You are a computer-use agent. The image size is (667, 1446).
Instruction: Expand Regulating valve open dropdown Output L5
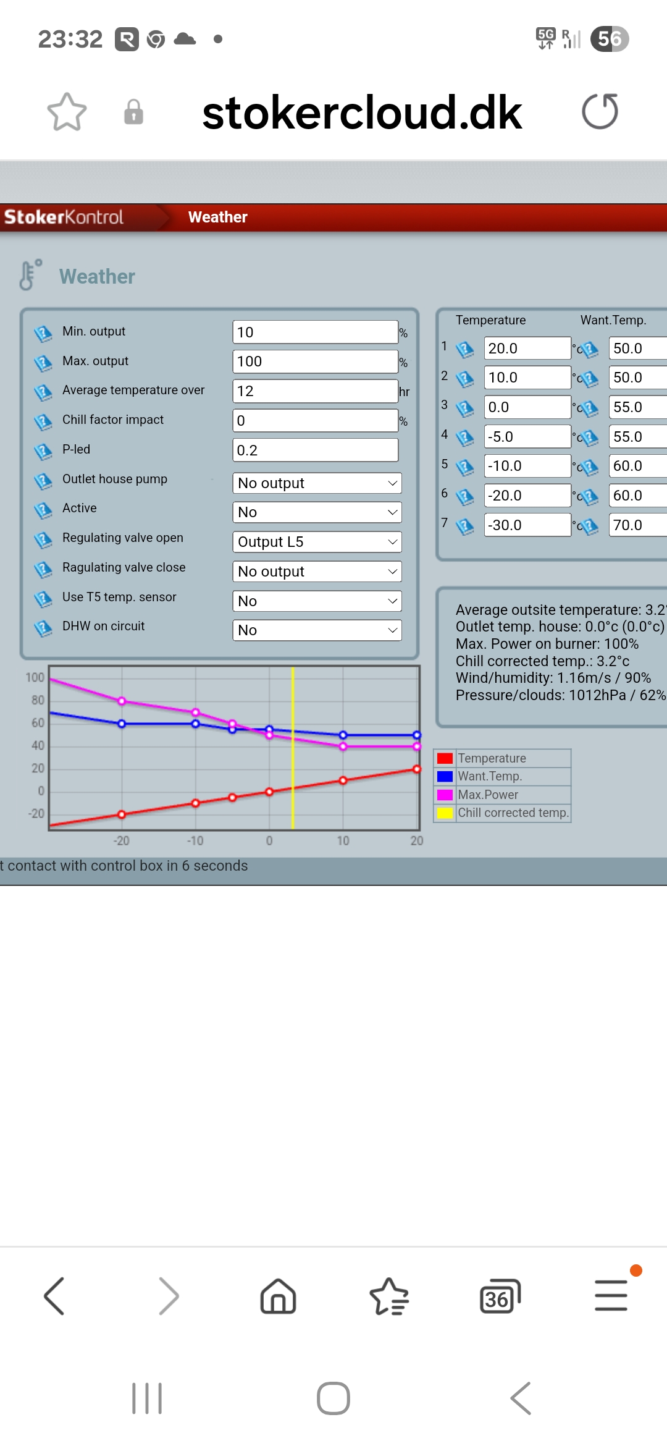pos(317,542)
